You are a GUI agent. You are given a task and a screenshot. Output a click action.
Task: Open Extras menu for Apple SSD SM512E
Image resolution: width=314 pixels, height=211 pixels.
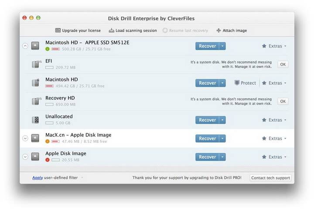(274, 46)
